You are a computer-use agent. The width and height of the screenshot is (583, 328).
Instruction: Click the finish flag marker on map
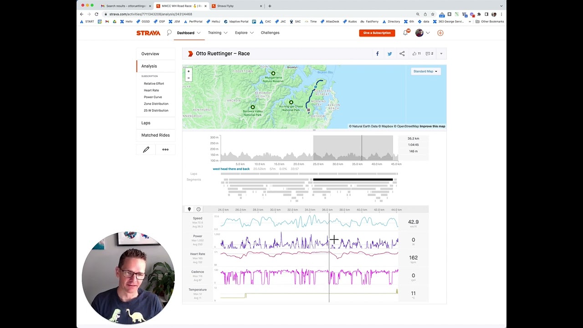pyautogui.click(x=308, y=110)
